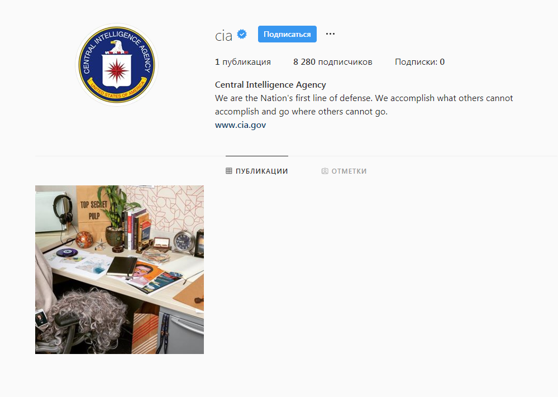Click the Подписаться follow button
This screenshot has width=558, height=397.
point(287,34)
